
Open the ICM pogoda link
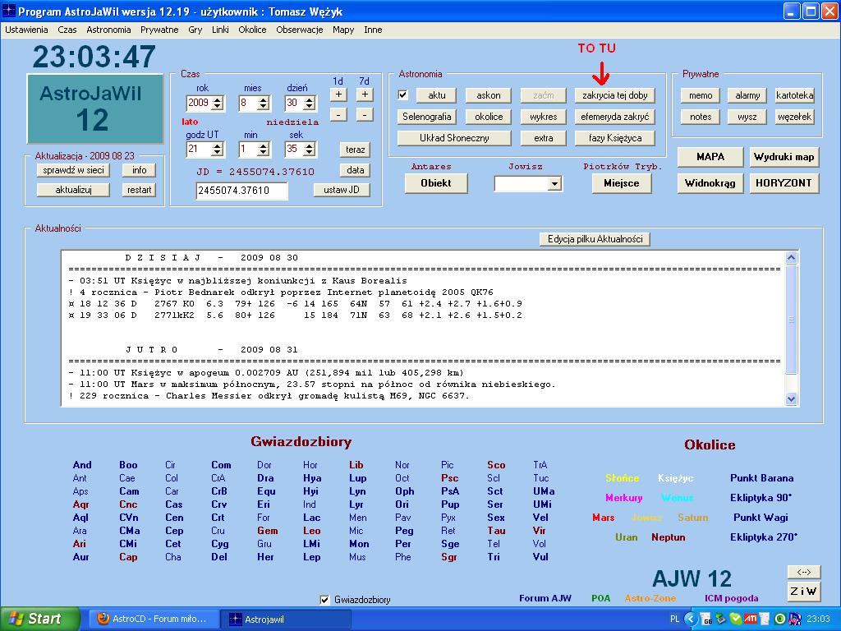tap(731, 598)
